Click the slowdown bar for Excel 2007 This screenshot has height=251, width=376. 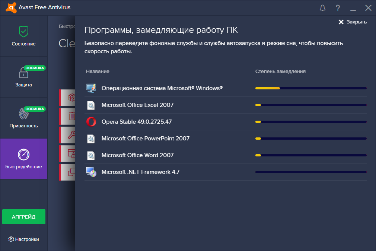point(311,105)
